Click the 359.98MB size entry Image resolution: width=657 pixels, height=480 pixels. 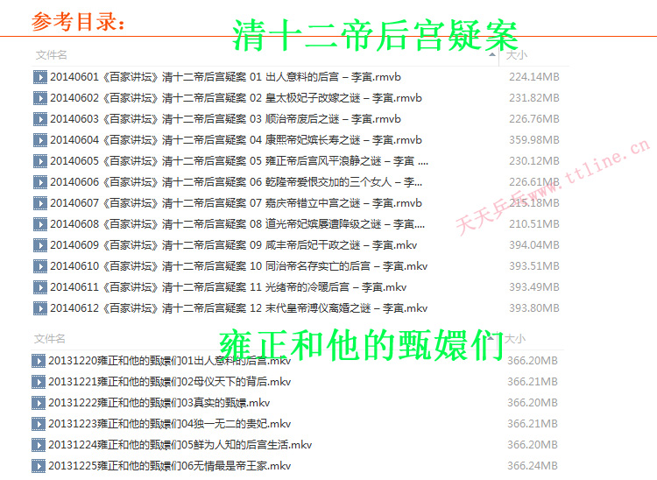click(x=533, y=140)
